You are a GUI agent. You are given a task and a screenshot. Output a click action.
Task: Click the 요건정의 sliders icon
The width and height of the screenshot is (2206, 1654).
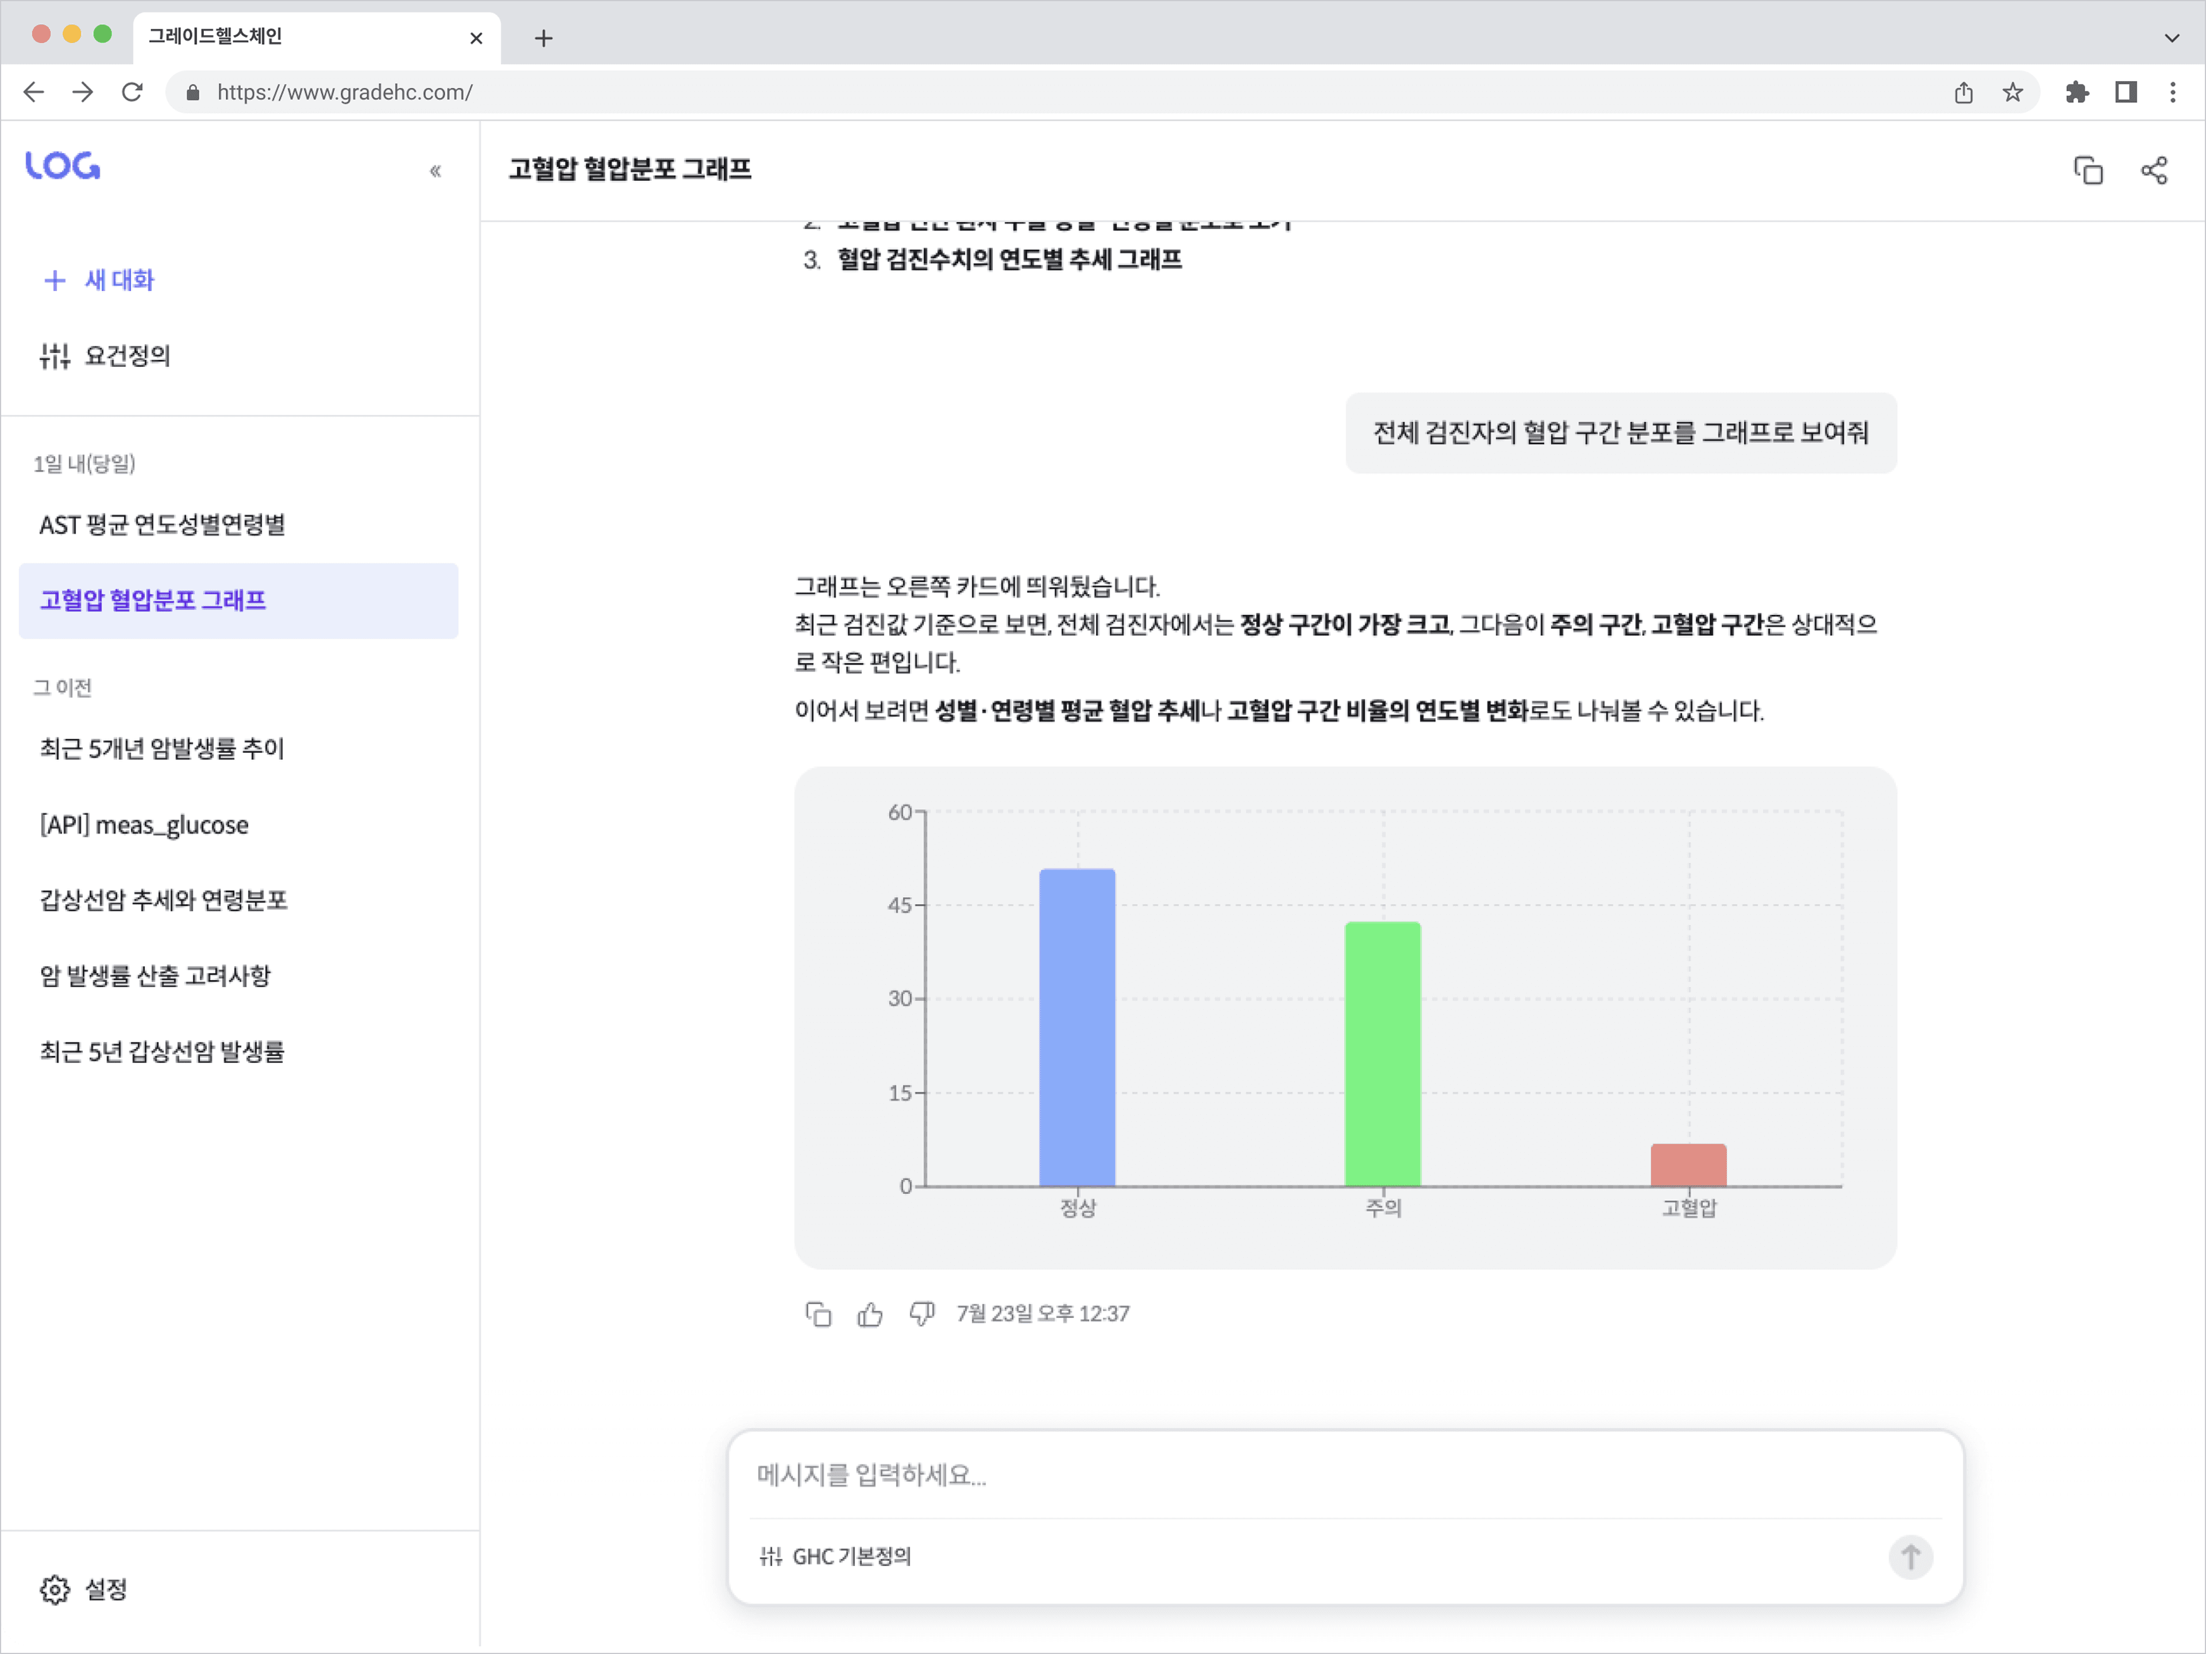point(55,356)
